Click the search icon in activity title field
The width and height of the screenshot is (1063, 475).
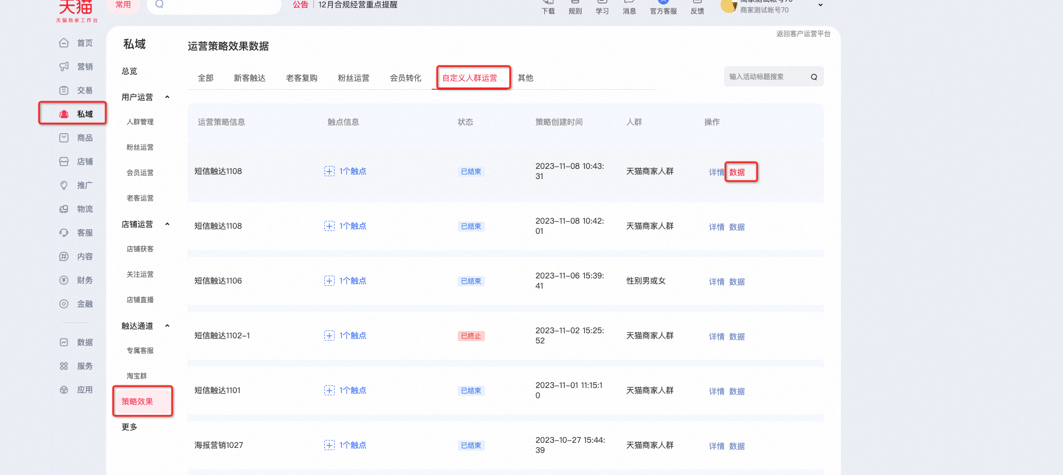814,77
